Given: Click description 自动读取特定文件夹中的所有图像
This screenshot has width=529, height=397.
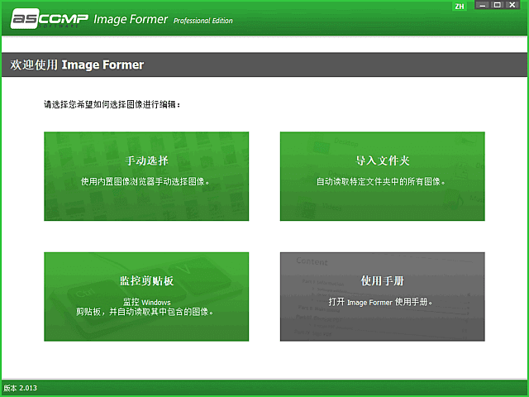Looking at the screenshot, I should (x=382, y=181).
